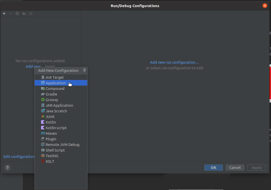Choose Remote JVM Debug entry
The width and height of the screenshot is (271, 190).
coord(61,145)
